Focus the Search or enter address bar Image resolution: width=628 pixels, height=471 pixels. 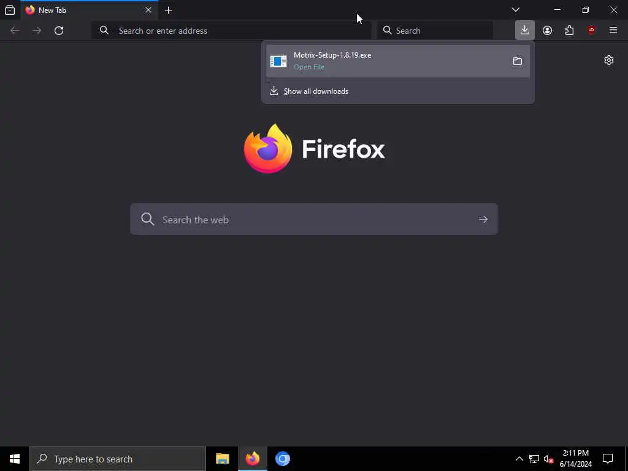[231, 31]
